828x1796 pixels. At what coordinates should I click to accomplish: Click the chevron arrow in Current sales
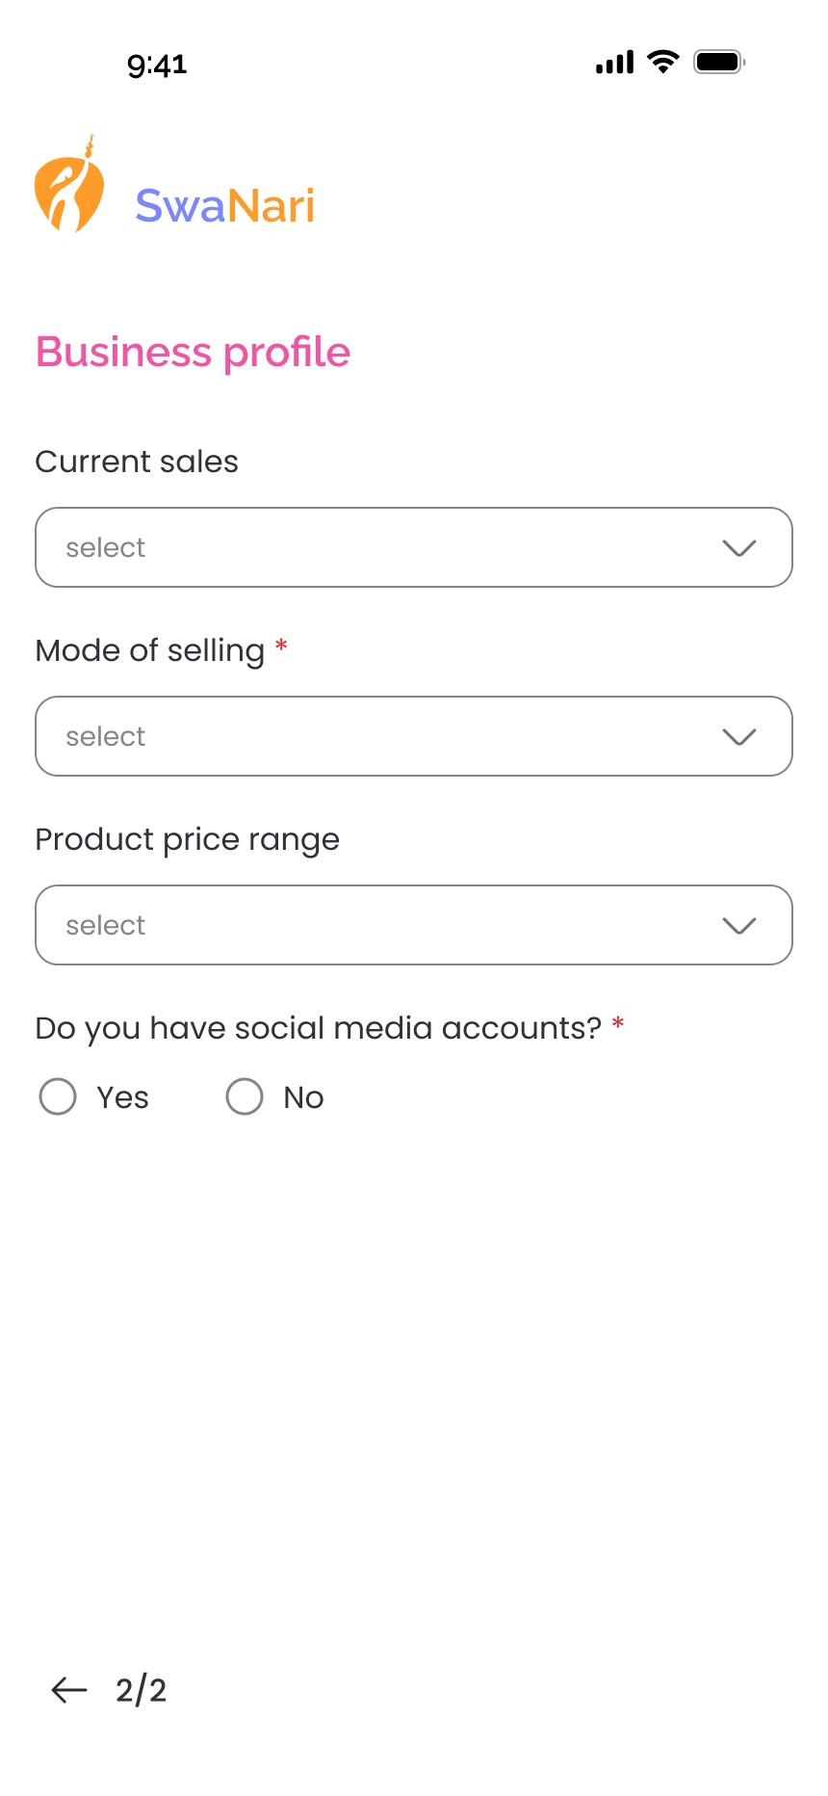738,548
